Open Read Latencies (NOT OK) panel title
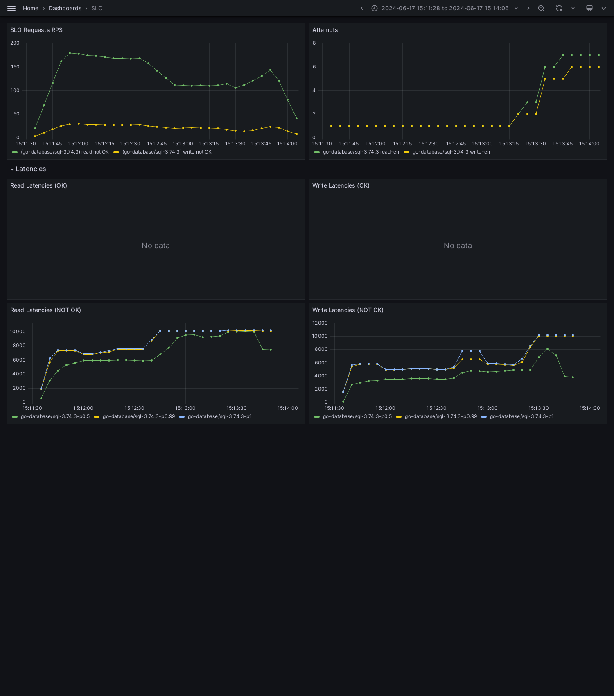 [45, 310]
